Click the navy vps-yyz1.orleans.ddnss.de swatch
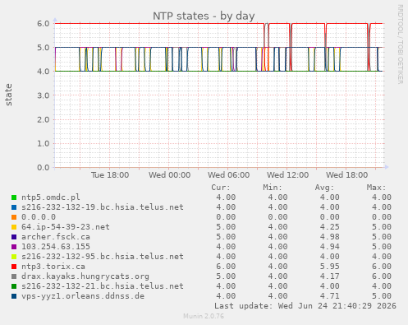The height and width of the screenshot is (325, 408). pos(14,296)
